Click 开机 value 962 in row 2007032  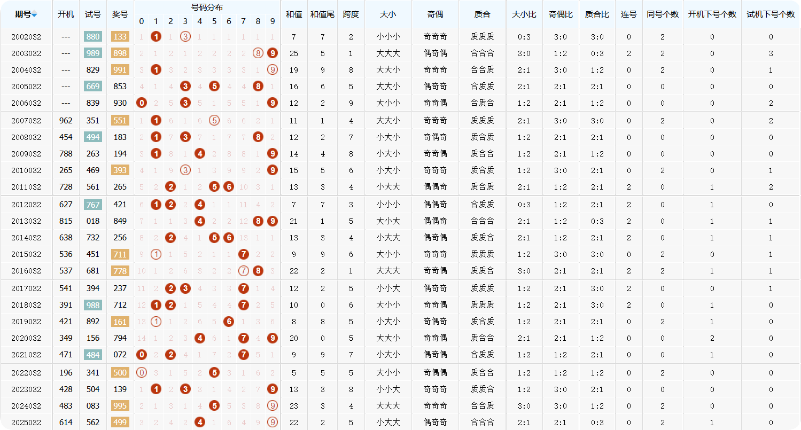coord(66,121)
